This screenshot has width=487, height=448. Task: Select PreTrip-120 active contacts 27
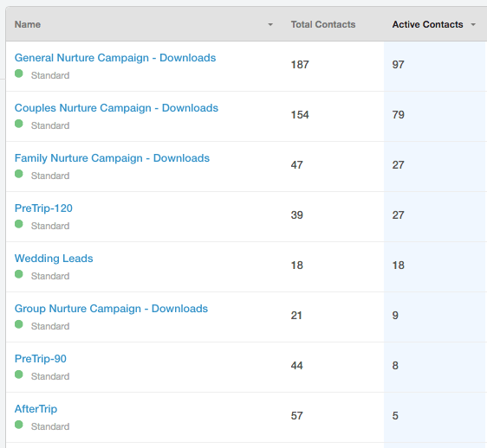pyautogui.click(x=398, y=215)
